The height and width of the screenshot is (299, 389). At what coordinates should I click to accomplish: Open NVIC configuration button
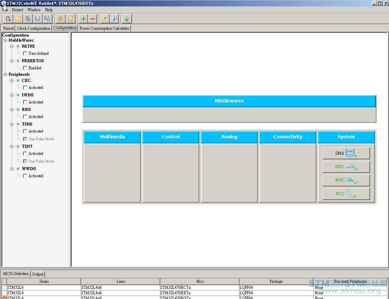click(346, 180)
